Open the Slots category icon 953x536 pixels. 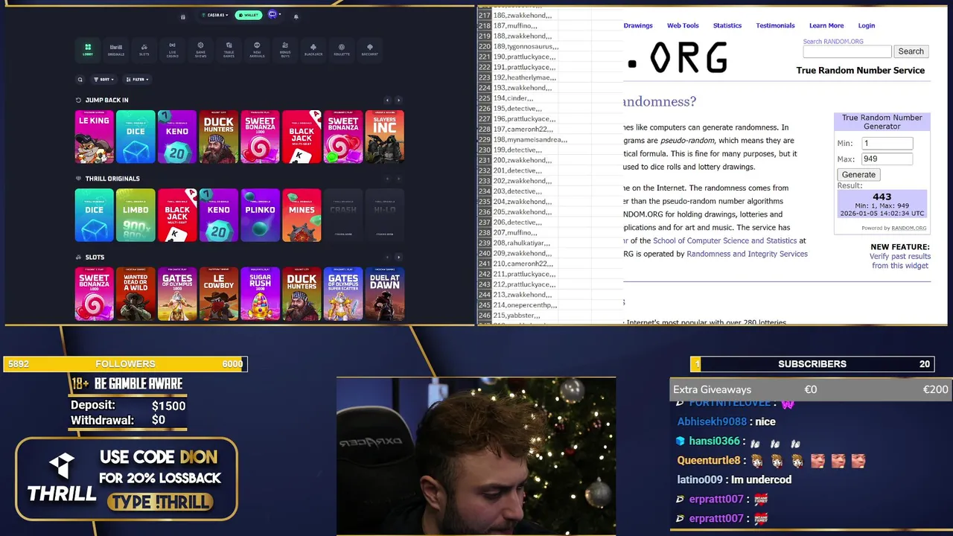[144, 50]
